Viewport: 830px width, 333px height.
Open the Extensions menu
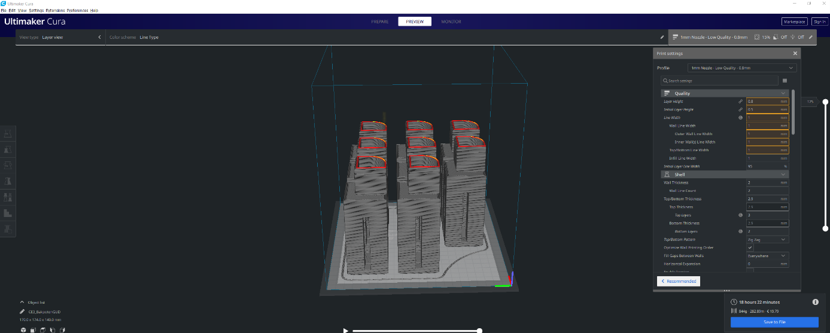(55, 11)
